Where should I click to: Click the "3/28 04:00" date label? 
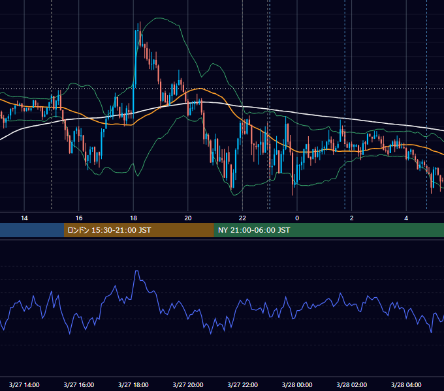[406, 384]
